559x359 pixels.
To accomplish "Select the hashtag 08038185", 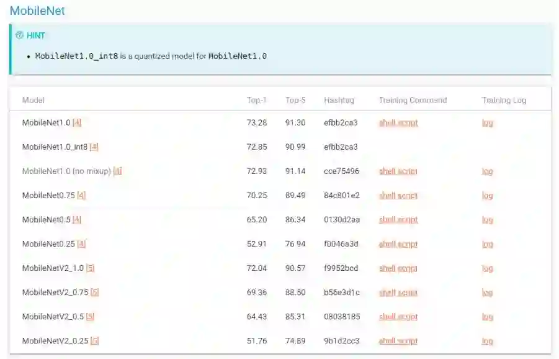I will coord(342,317).
